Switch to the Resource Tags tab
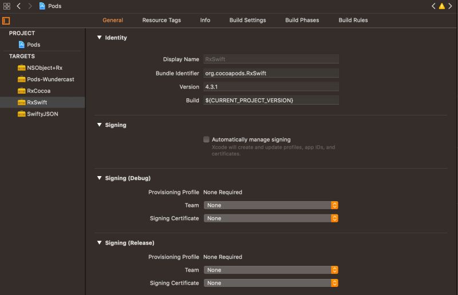458x295 pixels. 161,20
